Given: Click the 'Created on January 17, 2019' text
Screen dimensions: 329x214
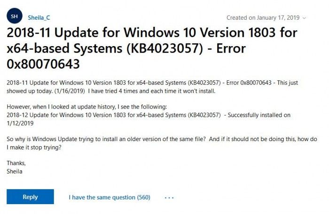Looking at the screenshot, I should coord(262,18).
